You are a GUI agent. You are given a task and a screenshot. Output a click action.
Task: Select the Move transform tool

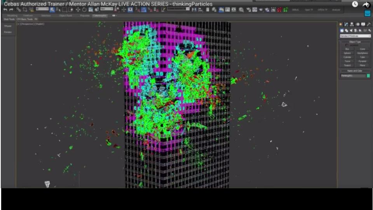78,10
